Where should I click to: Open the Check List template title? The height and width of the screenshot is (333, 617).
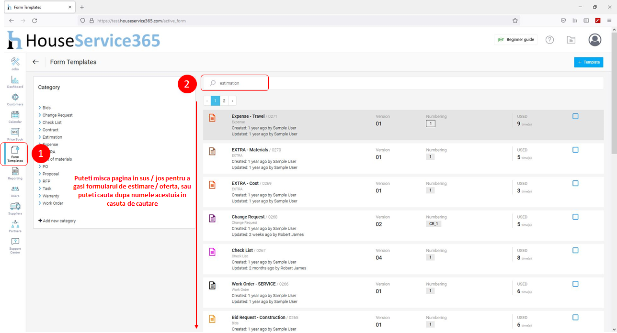pos(243,250)
